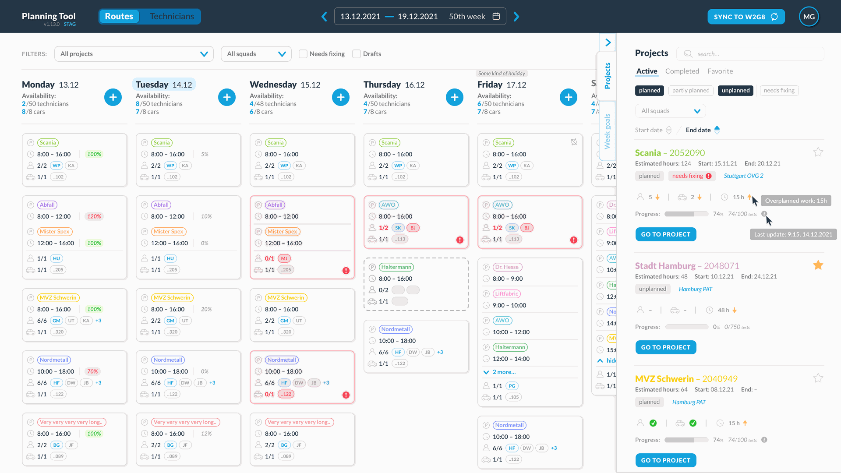Viewport: 841px width, 473px height.
Task: Navigate to the next week arrow
Action: pyautogui.click(x=516, y=16)
